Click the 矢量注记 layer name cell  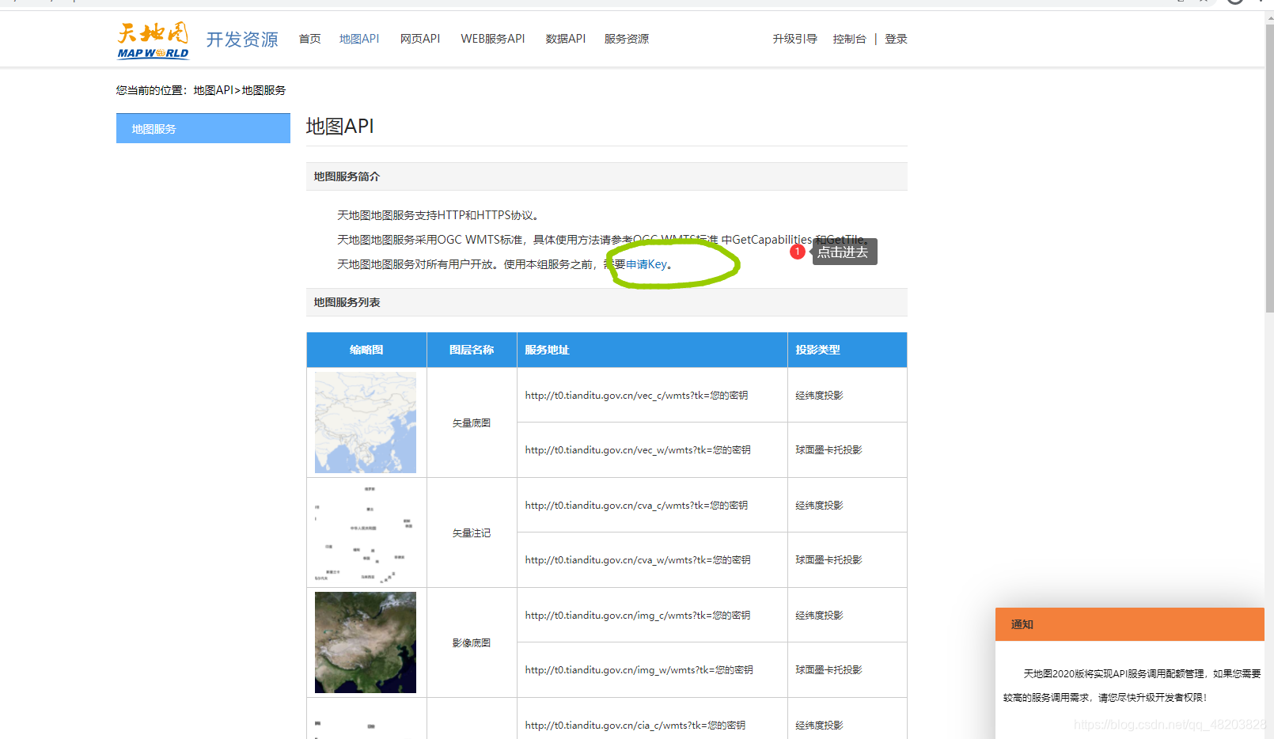[x=472, y=533]
